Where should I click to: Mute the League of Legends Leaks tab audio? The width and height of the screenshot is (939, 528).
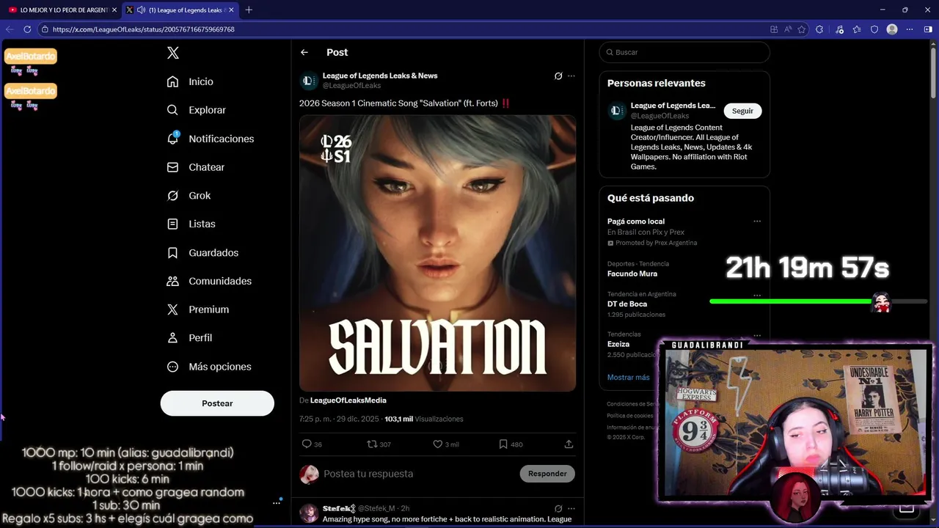coord(141,10)
